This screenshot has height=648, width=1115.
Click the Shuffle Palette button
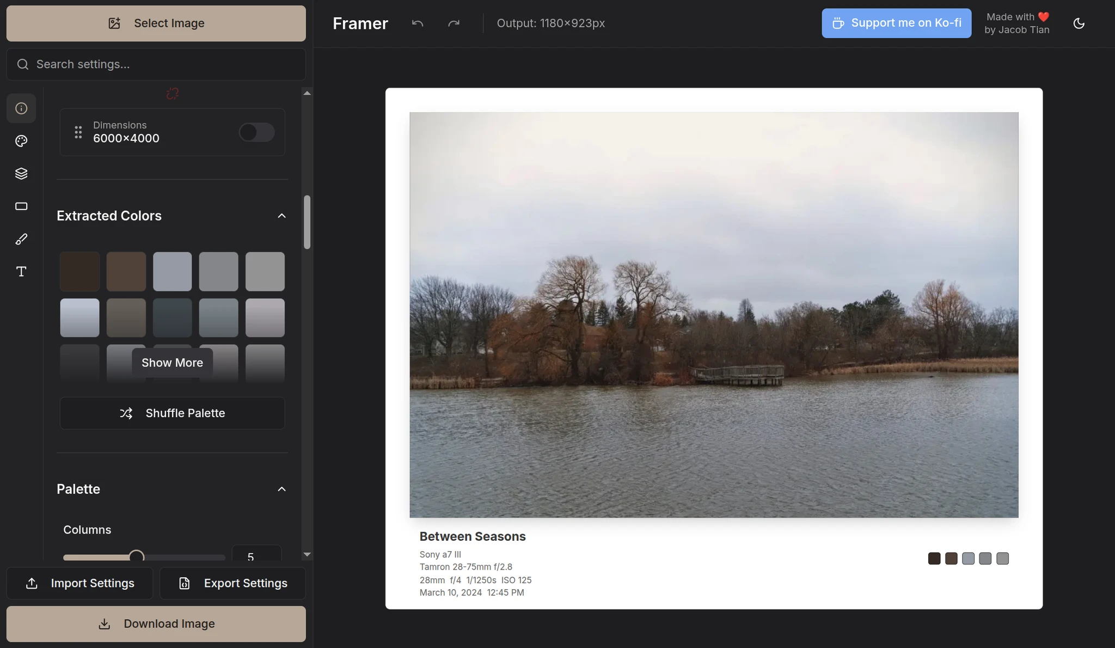click(172, 413)
